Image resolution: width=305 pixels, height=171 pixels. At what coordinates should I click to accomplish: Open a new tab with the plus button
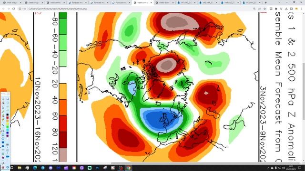point(266,3)
